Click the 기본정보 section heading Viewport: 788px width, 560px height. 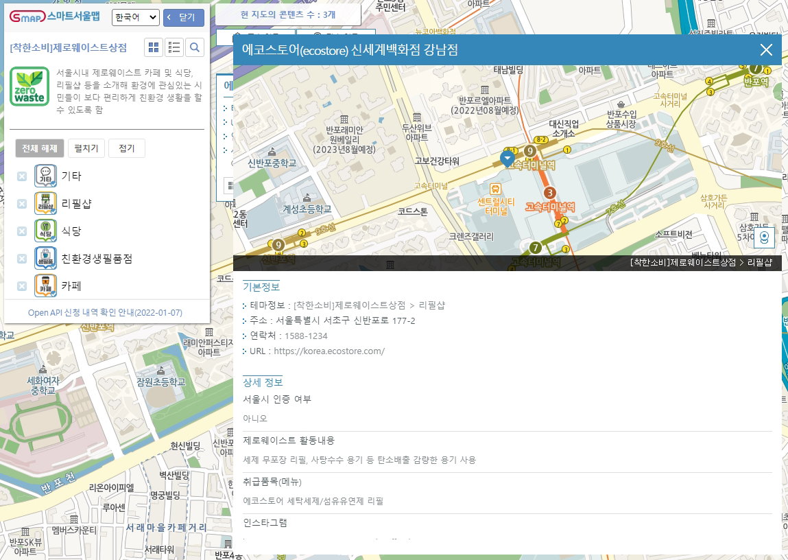[261, 287]
